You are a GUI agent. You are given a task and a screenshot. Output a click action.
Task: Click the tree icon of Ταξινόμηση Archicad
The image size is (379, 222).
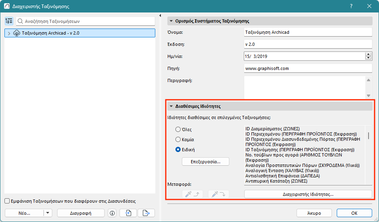click(16, 33)
